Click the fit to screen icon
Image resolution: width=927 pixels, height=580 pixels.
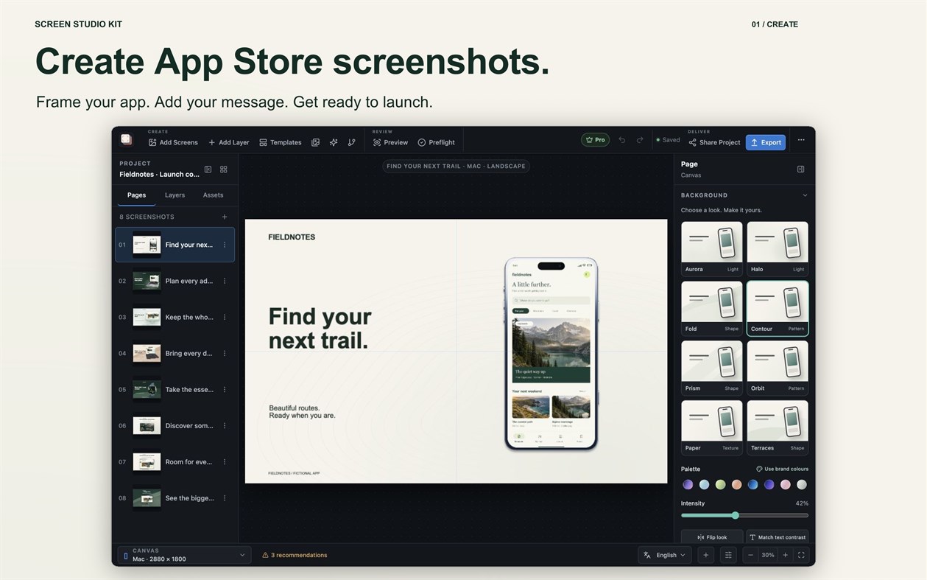[801, 555]
